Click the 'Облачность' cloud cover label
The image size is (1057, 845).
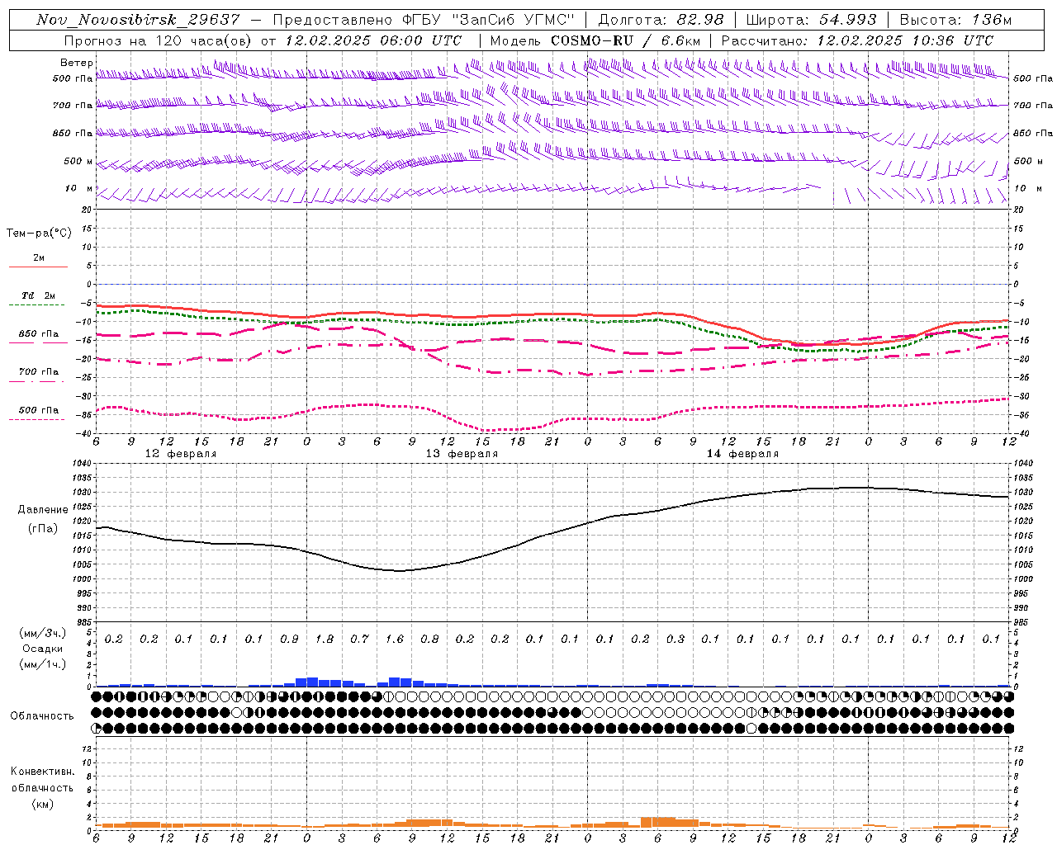pyautogui.click(x=42, y=716)
